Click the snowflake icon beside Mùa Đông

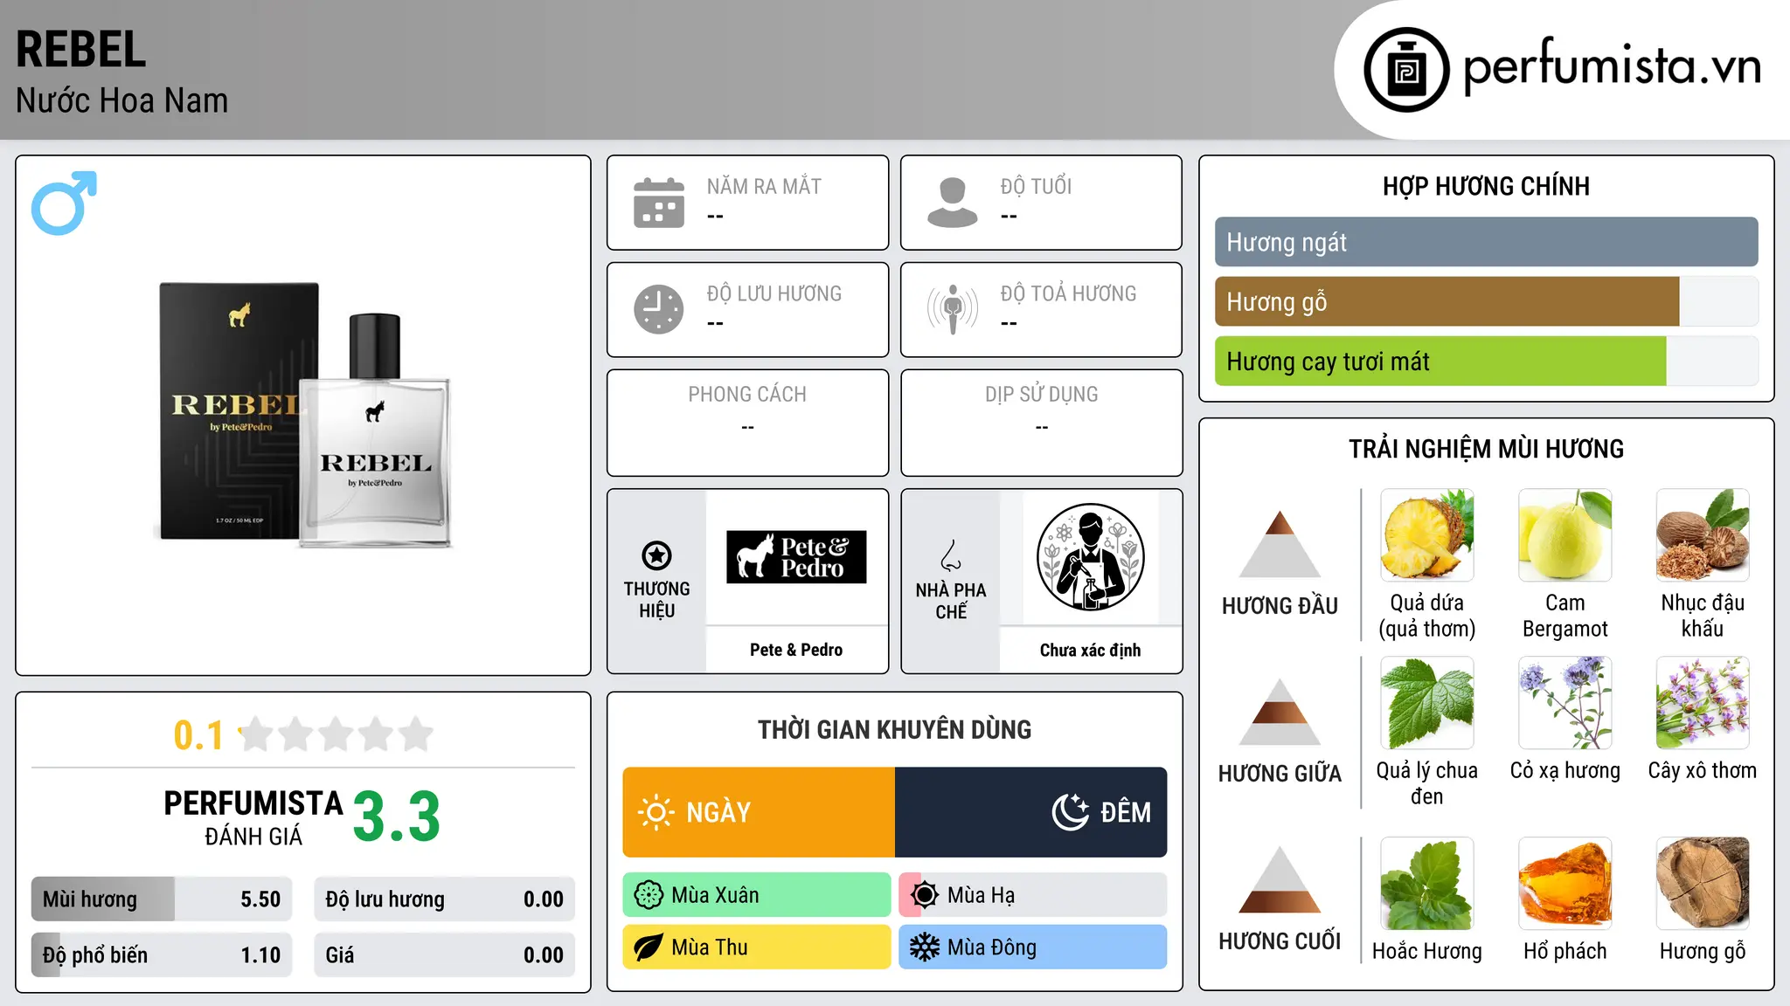pos(925,947)
